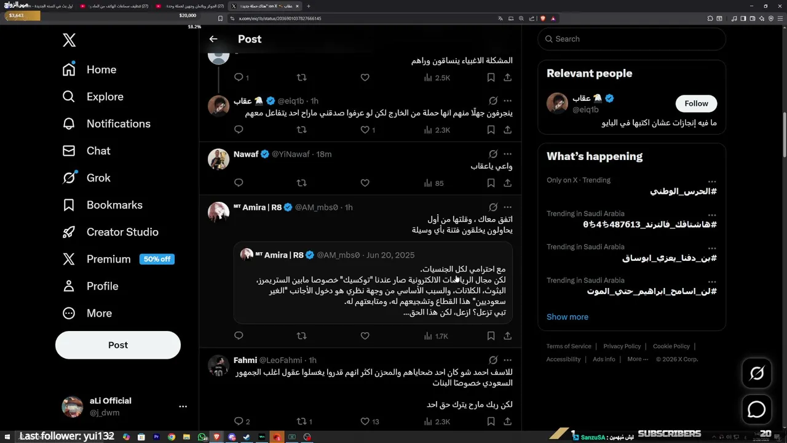Viewport: 787px width, 443px height.
Task: Open more options on Amira R8's post
Action: [507, 207]
